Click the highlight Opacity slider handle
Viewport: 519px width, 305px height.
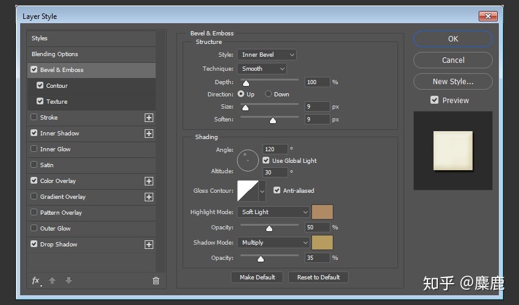[269, 228]
